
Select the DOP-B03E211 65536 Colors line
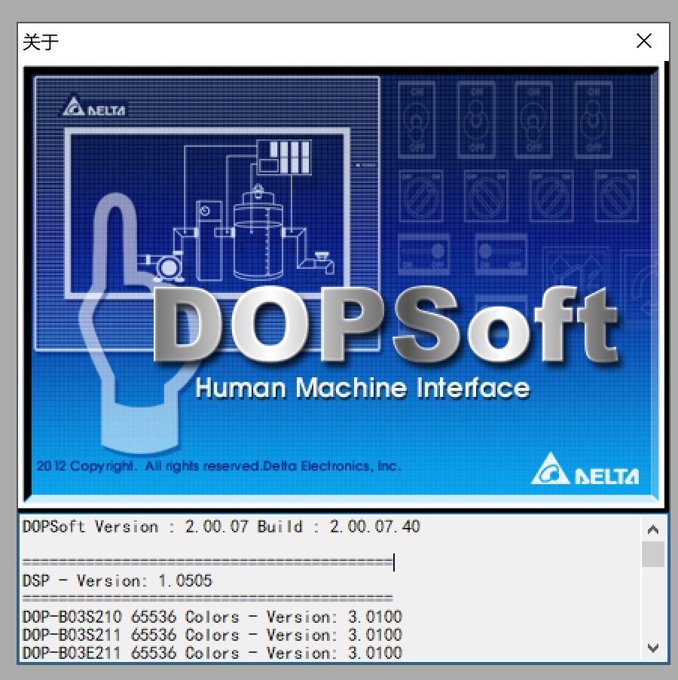coord(212,652)
